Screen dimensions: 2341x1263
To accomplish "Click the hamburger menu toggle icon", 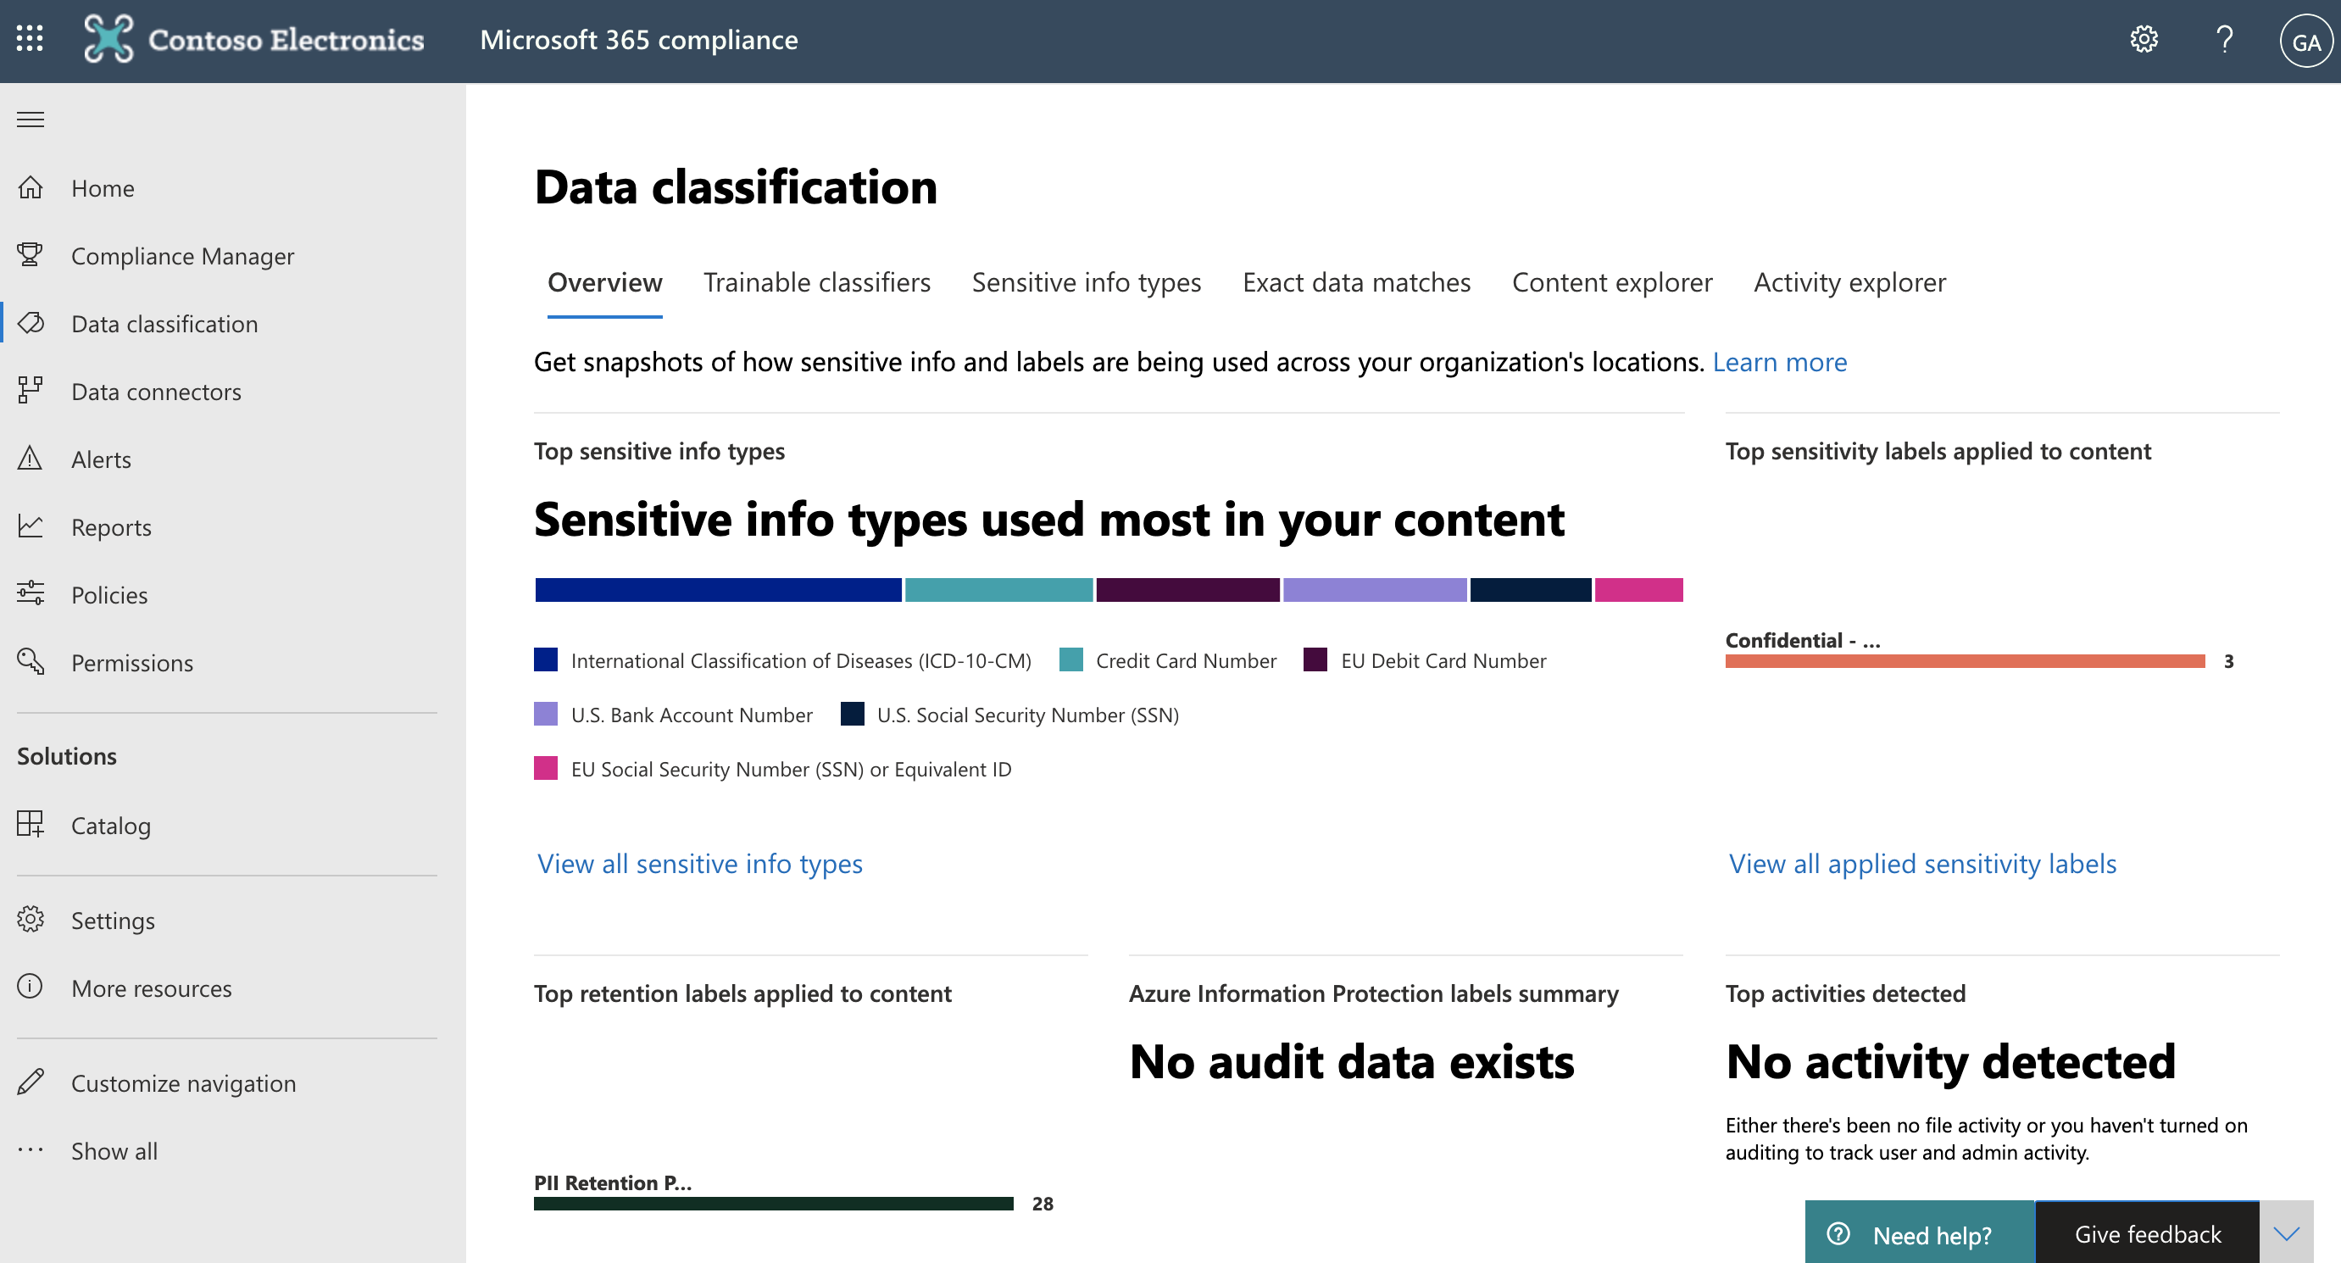I will (x=30, y=120).
